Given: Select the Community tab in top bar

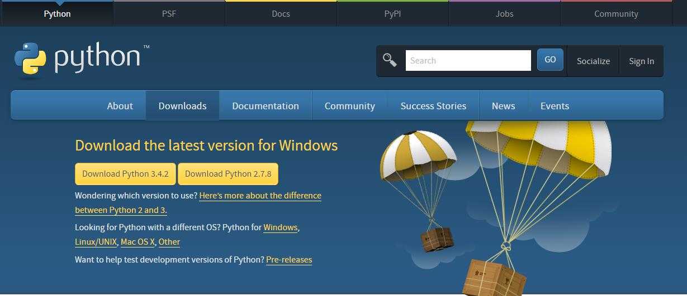Looking at the screenshot, I should click(x=616, y=13).
